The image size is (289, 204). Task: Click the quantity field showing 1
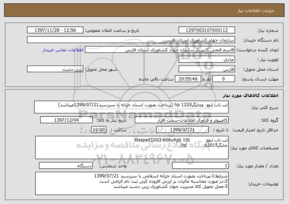point(200,166)
